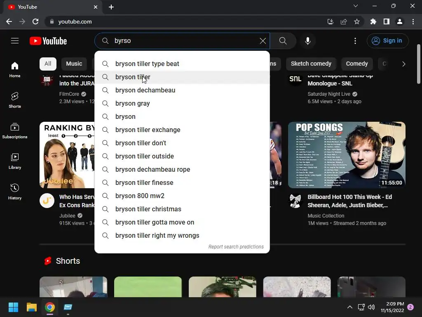The width and height of the screenshot is (422, 317).
Task: Open the Chrome extensions puzzle icon
Action: tap(373, 21)
